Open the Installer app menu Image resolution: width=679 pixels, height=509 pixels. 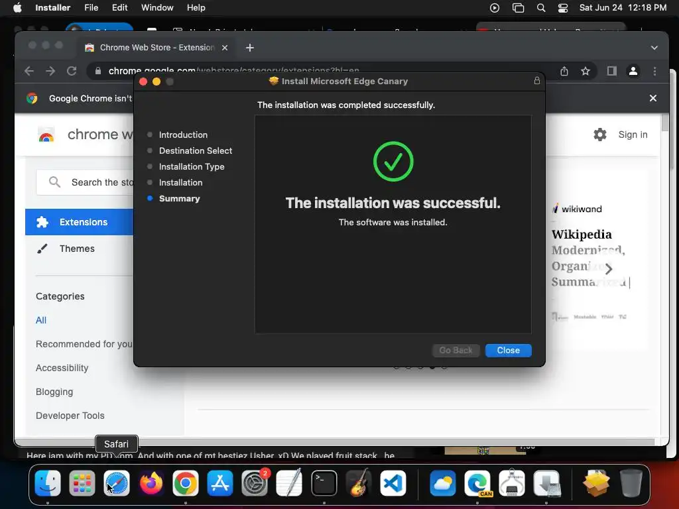tap(52, 8)
